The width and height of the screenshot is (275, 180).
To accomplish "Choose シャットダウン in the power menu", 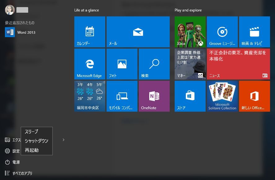I will click(37, 141).
